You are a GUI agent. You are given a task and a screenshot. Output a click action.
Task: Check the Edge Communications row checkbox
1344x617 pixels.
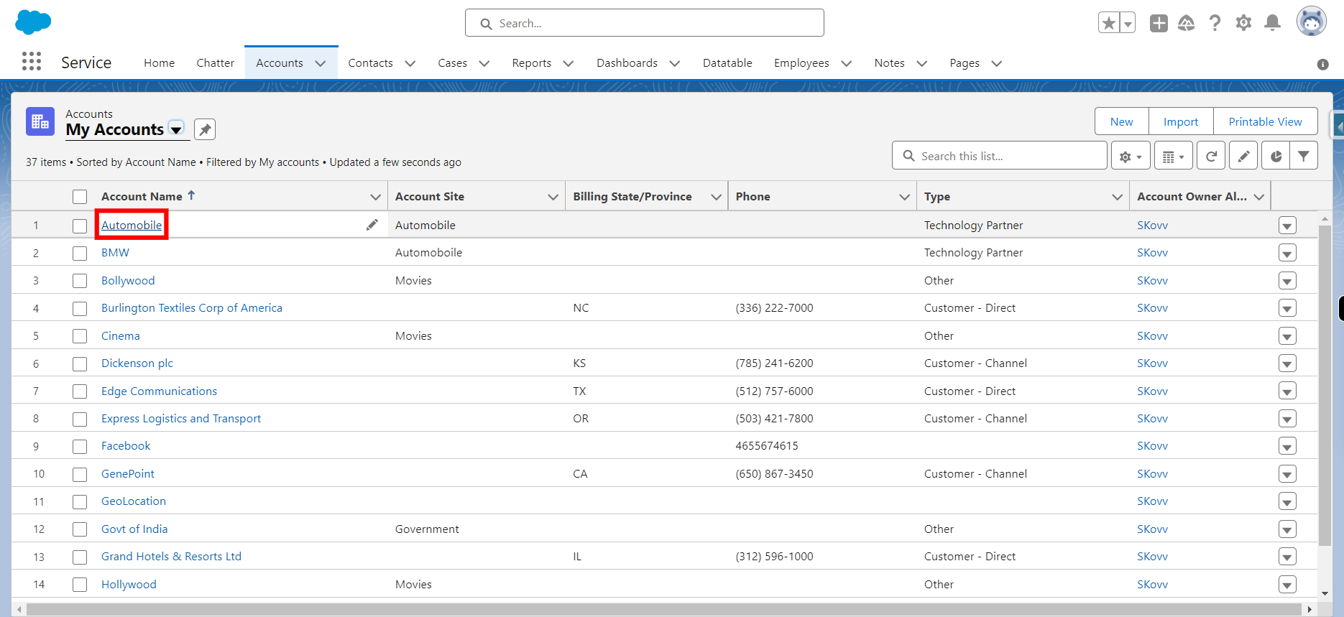(80, 391)
